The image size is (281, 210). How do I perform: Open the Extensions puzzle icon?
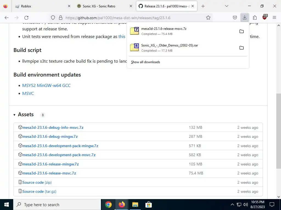coord(255,17)
